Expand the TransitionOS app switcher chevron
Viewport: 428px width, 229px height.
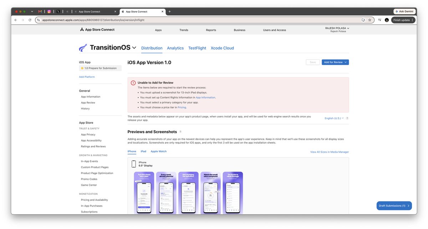click(134, 48)
